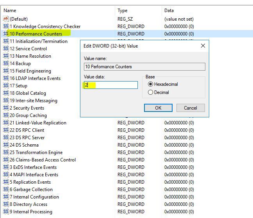Click DWORD icon for 2 Security Events
253x218 pixels.
click(x=5, y=108)
